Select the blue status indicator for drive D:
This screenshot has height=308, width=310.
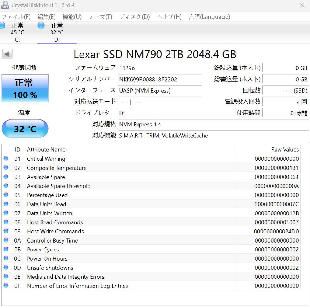point(41,26)
